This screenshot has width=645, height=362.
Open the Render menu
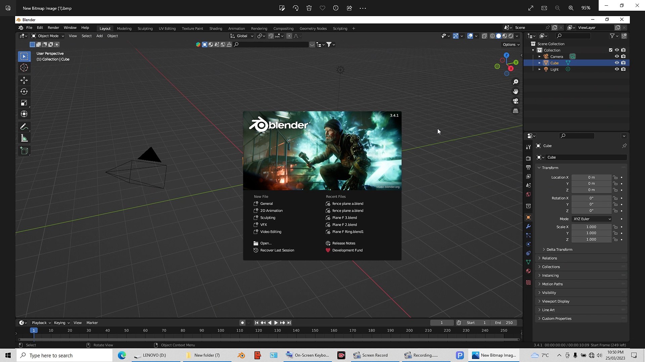click(53, 27)
